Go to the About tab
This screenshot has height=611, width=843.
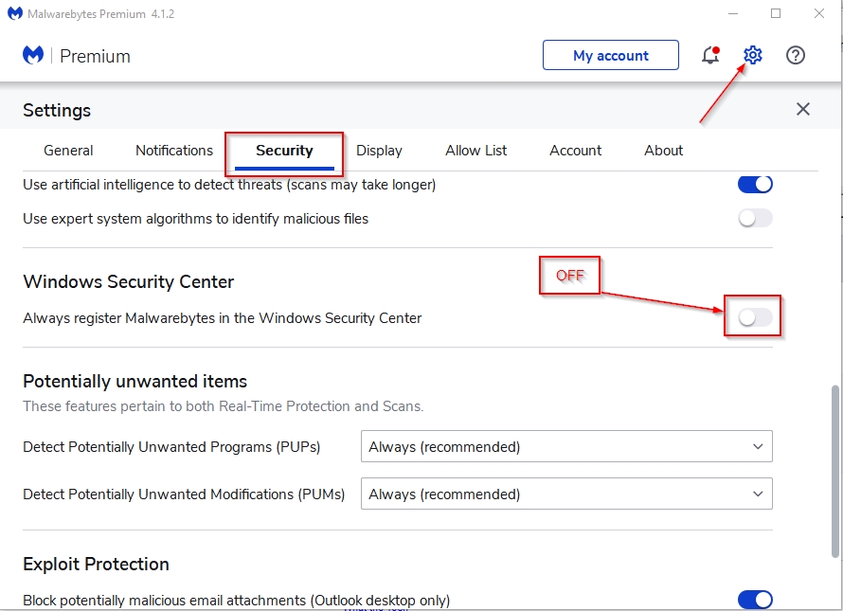pyautogui.click(x=663, y=151)
